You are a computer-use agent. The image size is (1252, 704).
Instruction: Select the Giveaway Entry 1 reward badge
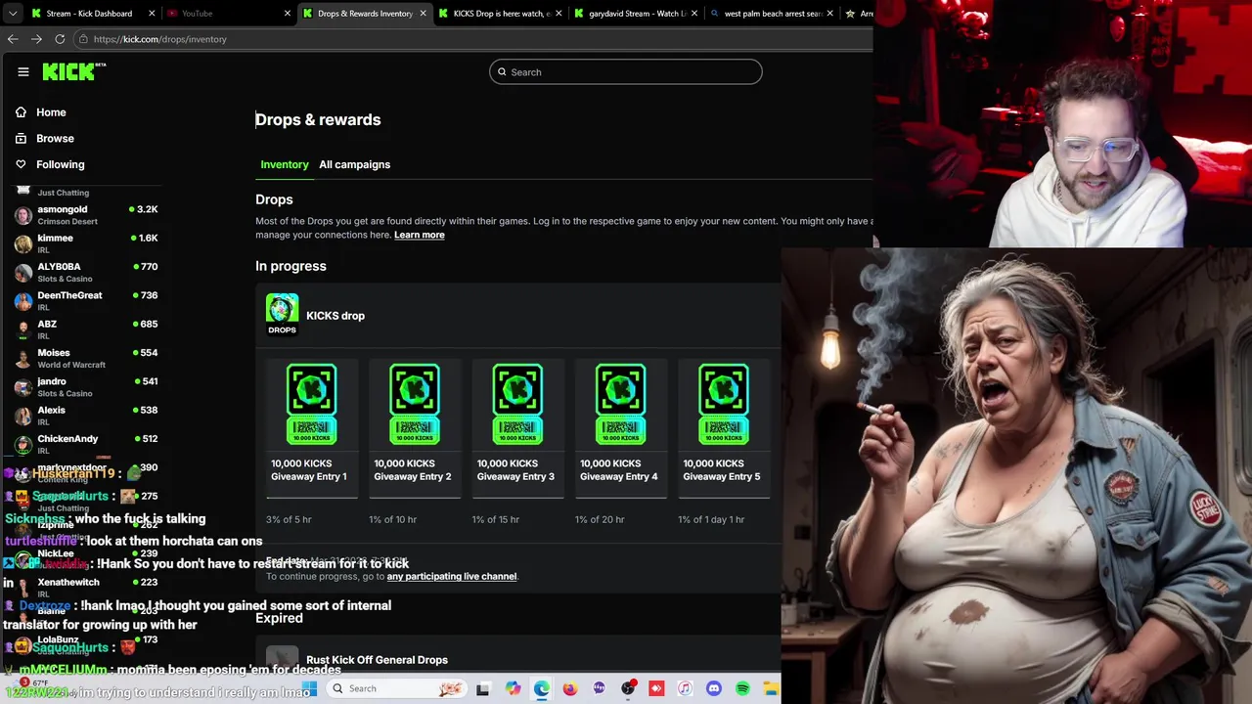pyautogui.click(x=311, y=404)
